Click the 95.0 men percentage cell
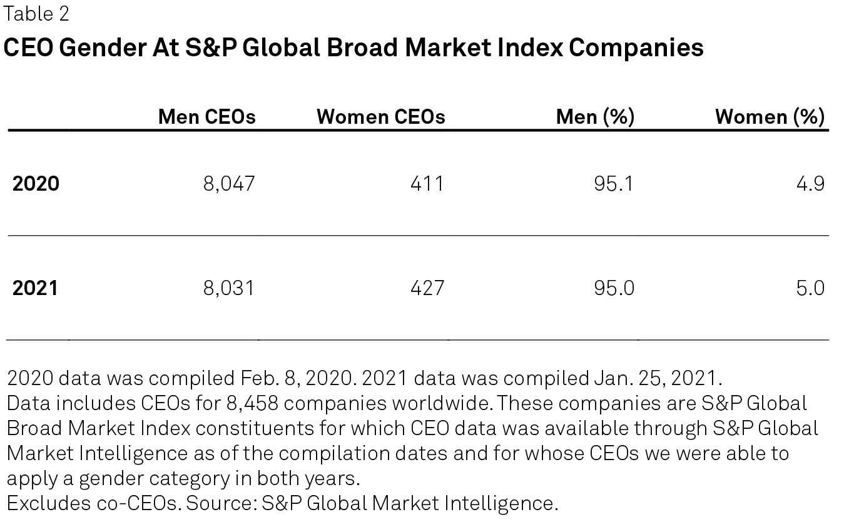 tap(614, 288)
